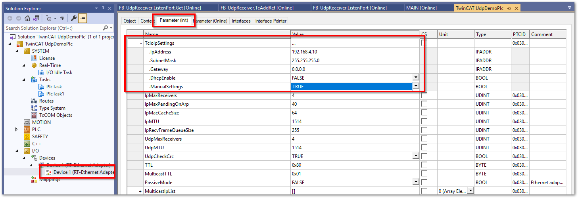Select PlcTask1 in the tree
The image size is (578, 198).
55,94
